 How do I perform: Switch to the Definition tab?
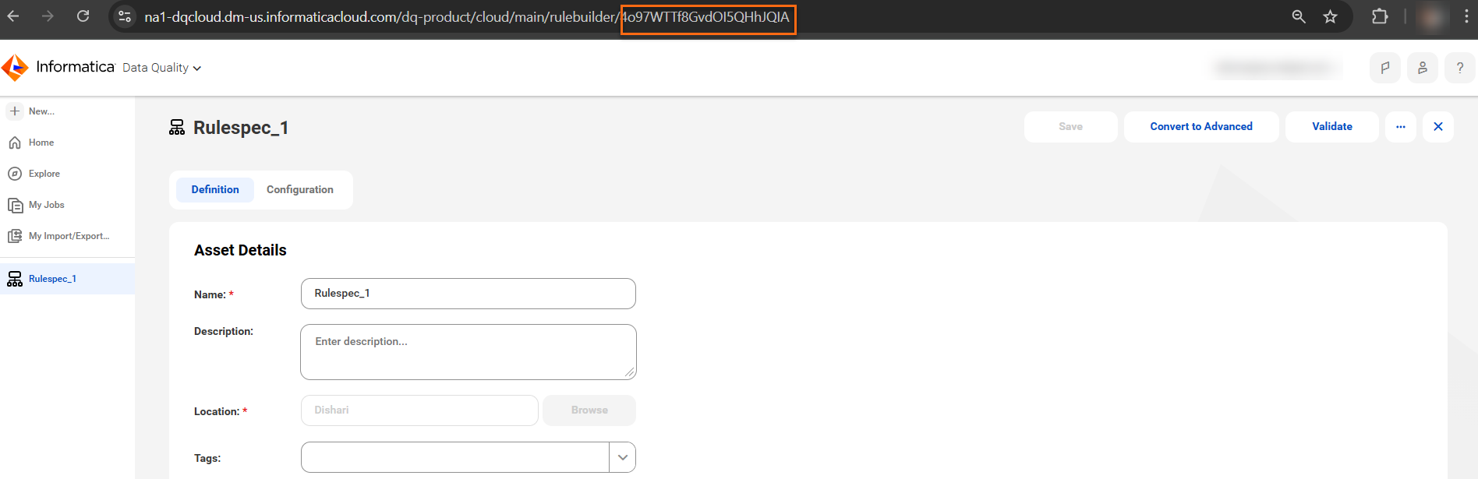pos(215,189)
